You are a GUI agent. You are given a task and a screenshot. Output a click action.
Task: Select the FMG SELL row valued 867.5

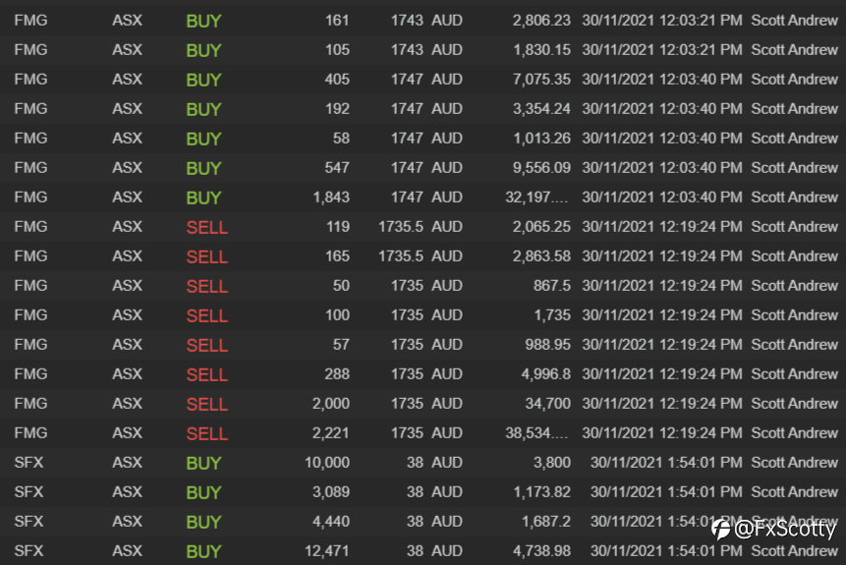point(423,286)
